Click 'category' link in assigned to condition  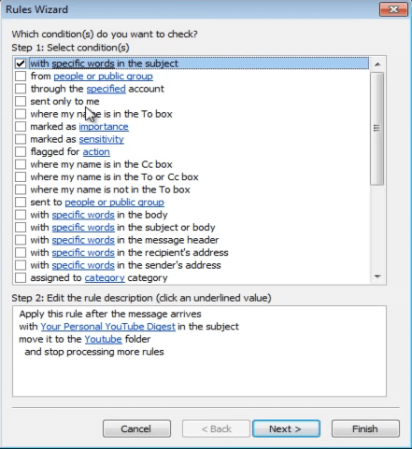click(x=105, y=278)
